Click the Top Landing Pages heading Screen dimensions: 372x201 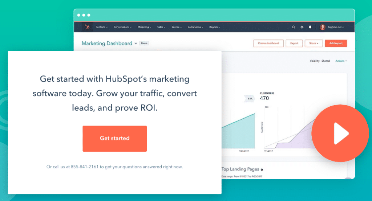pos(240,169)
